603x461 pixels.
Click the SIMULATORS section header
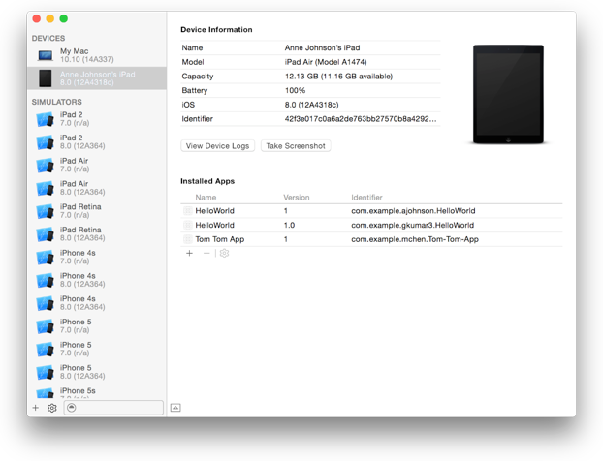57,102
